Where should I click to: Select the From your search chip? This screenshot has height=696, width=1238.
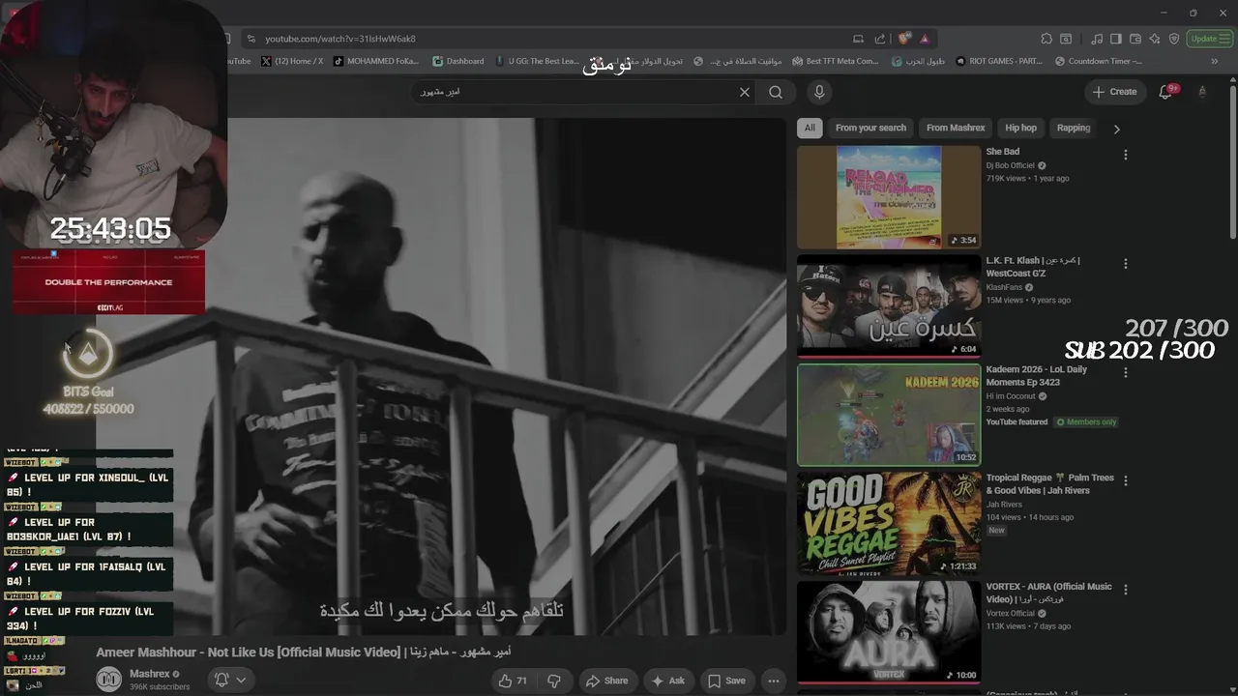(870, 128)
